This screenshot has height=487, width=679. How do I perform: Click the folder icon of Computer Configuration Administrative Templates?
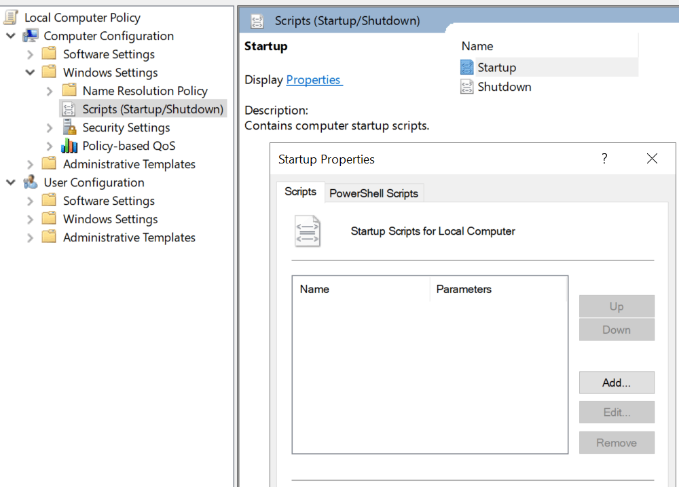tap(49, 163)
